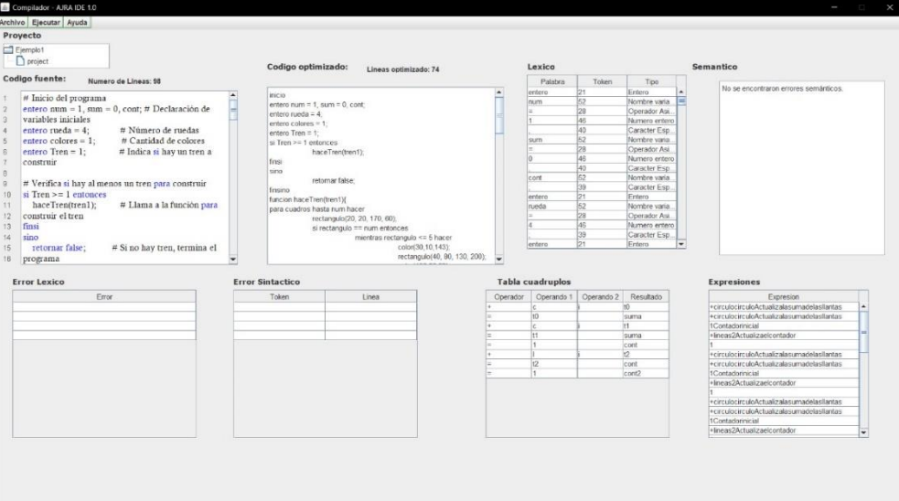899x501 pixels.
Task: Click the Linea column header
Action: pyautogui.click(x=371, y=297)
